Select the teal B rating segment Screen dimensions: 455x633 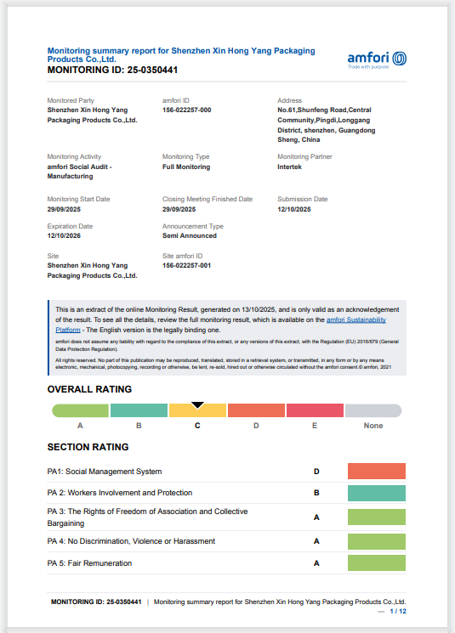point(139,410)
